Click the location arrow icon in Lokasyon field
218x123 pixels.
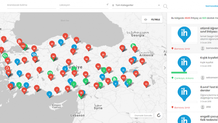point(107,5)
